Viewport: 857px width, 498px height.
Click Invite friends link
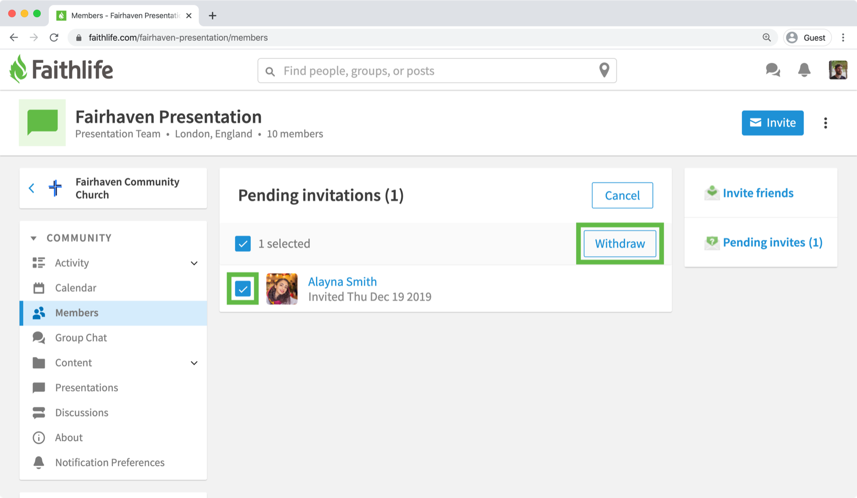[758, 193]
